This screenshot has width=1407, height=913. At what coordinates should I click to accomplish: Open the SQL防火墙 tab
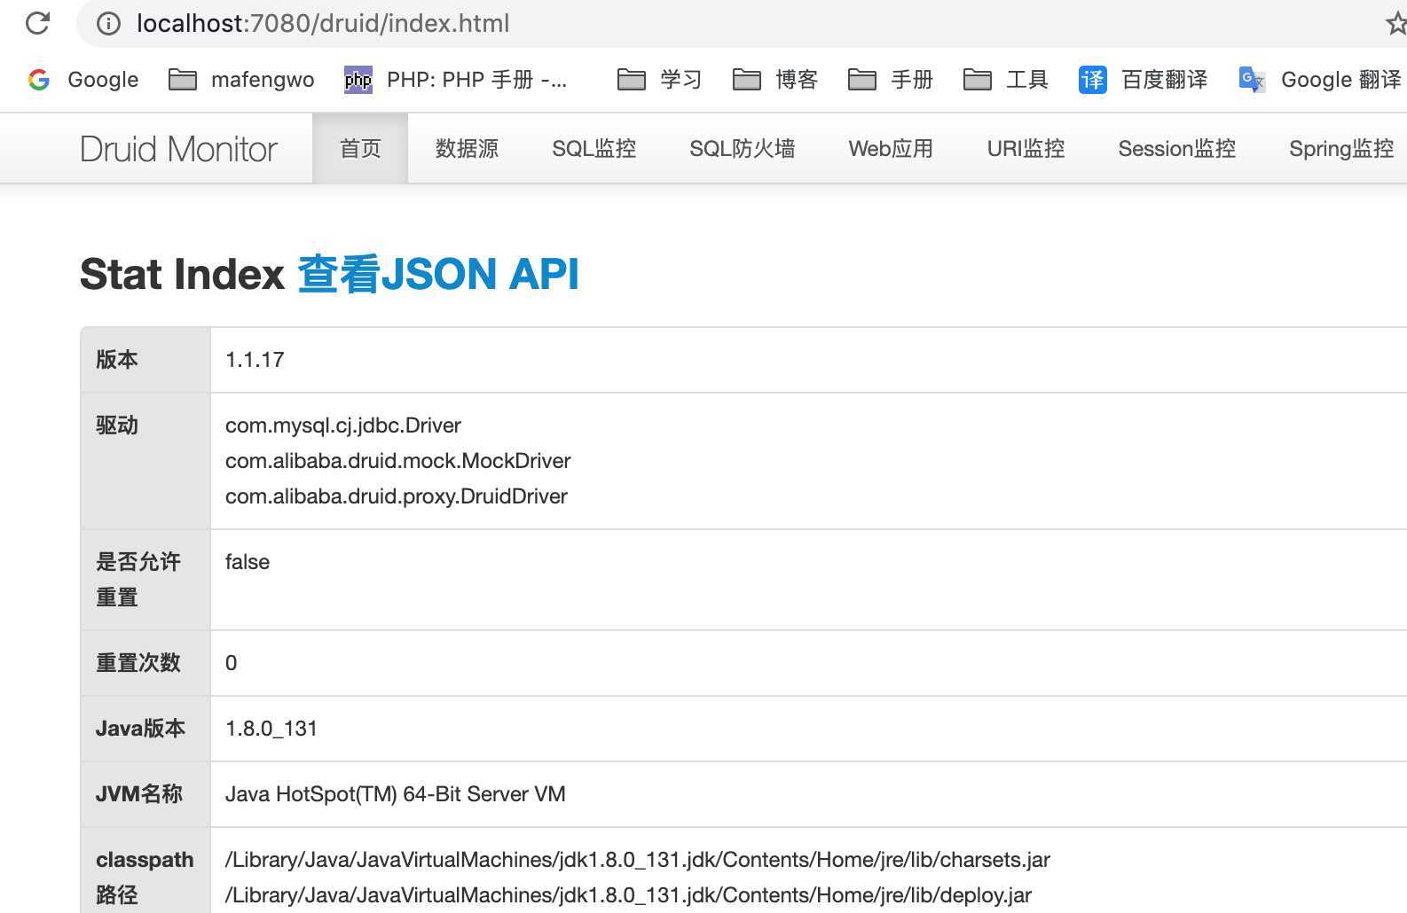click(742, 149)
